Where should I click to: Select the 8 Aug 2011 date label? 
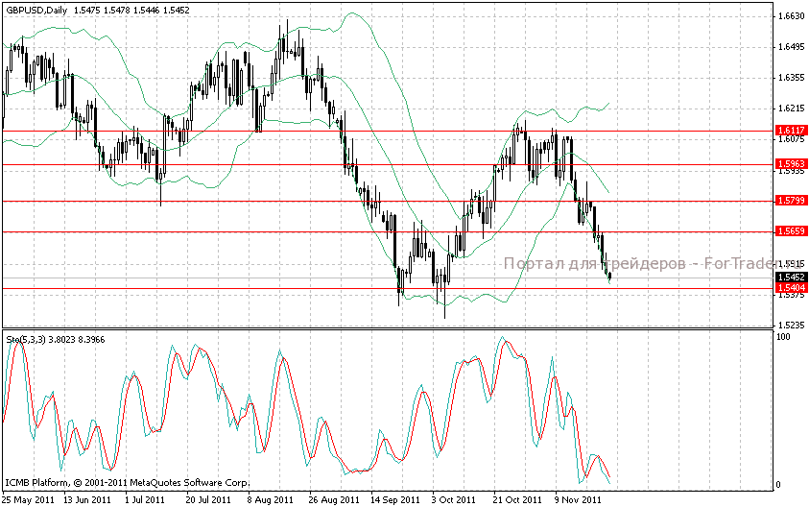(270, 499)
